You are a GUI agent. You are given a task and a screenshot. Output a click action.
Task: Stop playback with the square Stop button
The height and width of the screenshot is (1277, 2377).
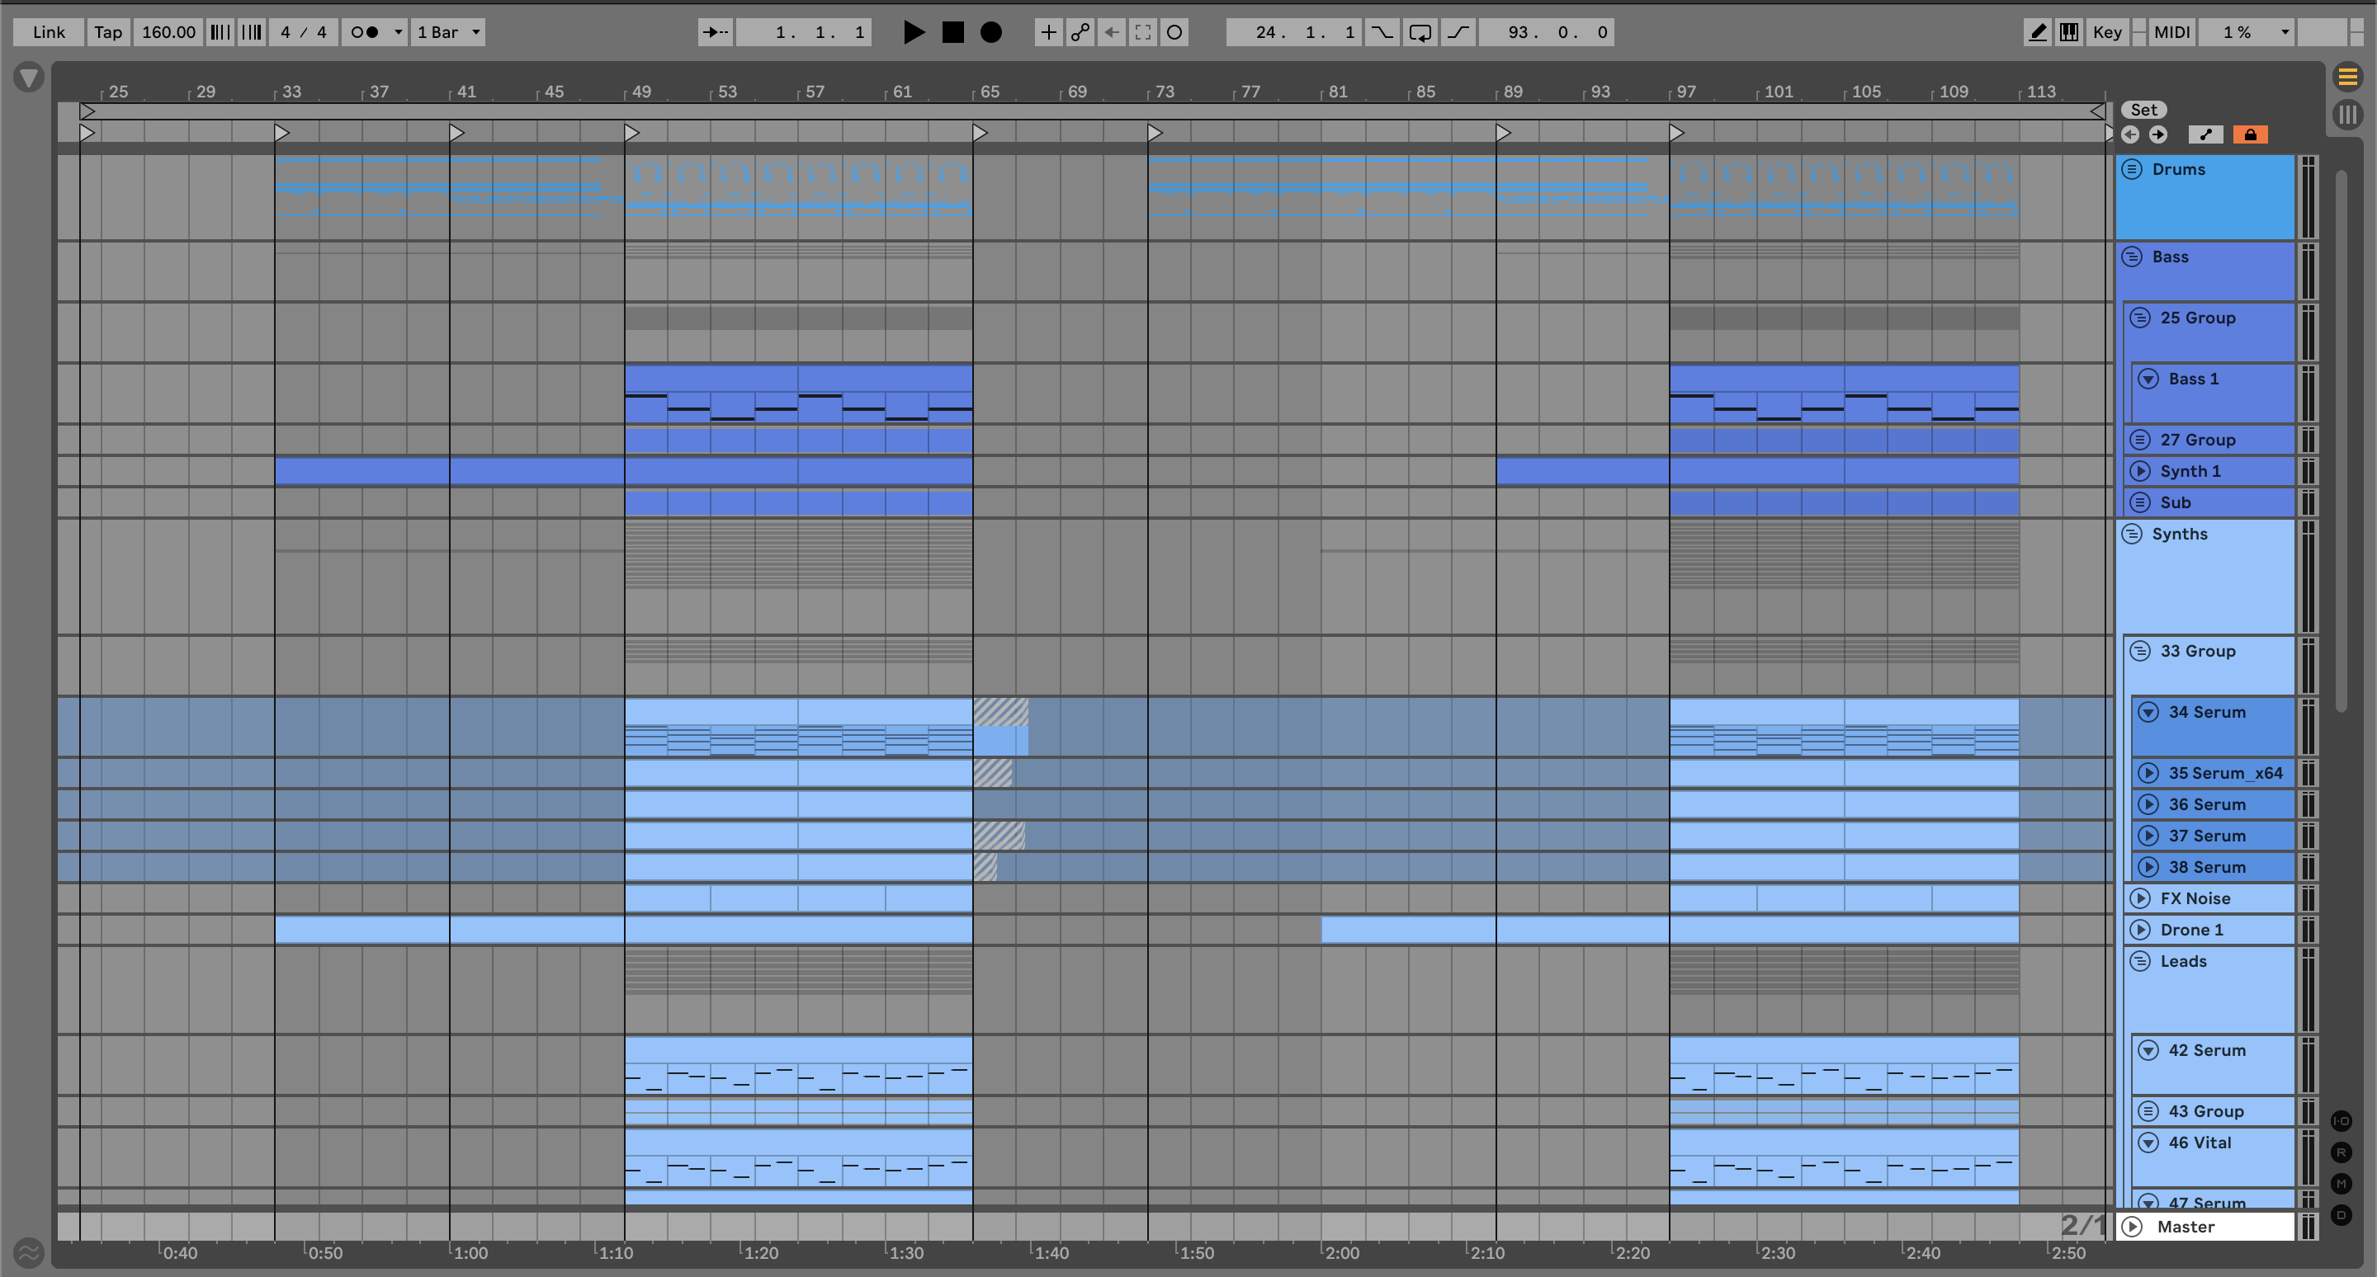(952, 32)
